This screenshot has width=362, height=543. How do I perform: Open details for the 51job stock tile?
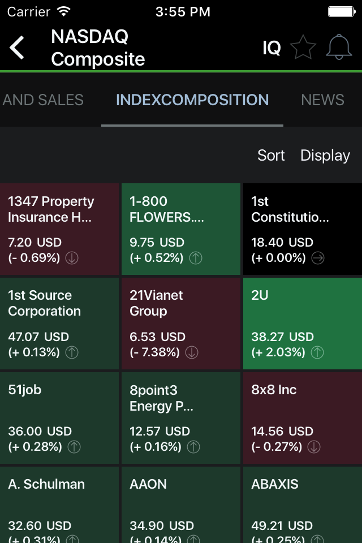[59, 417]
